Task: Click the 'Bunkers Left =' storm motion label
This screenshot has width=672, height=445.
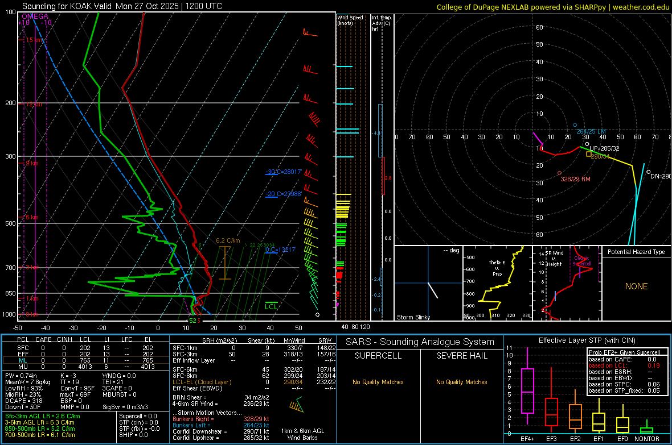Action: pos(191,425)
